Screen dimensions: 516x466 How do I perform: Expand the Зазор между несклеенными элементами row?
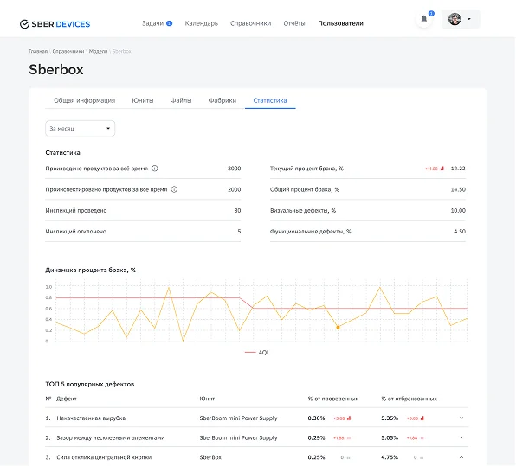[x=461, y=437]
